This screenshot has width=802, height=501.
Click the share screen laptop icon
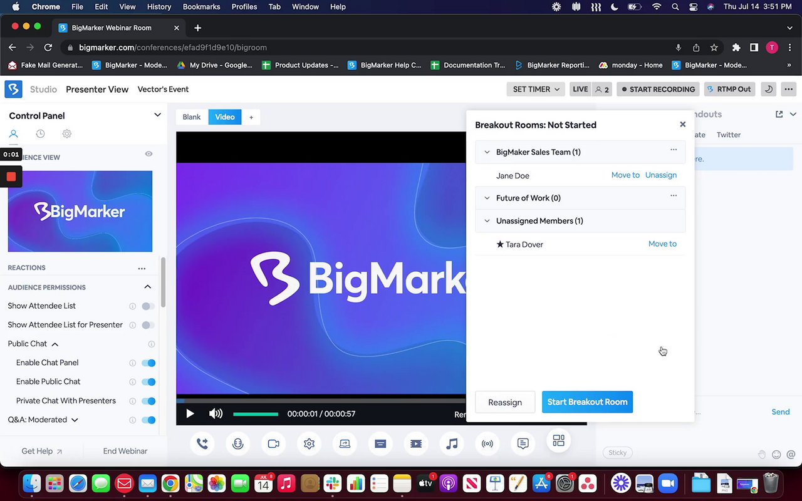tap(345, 444)
